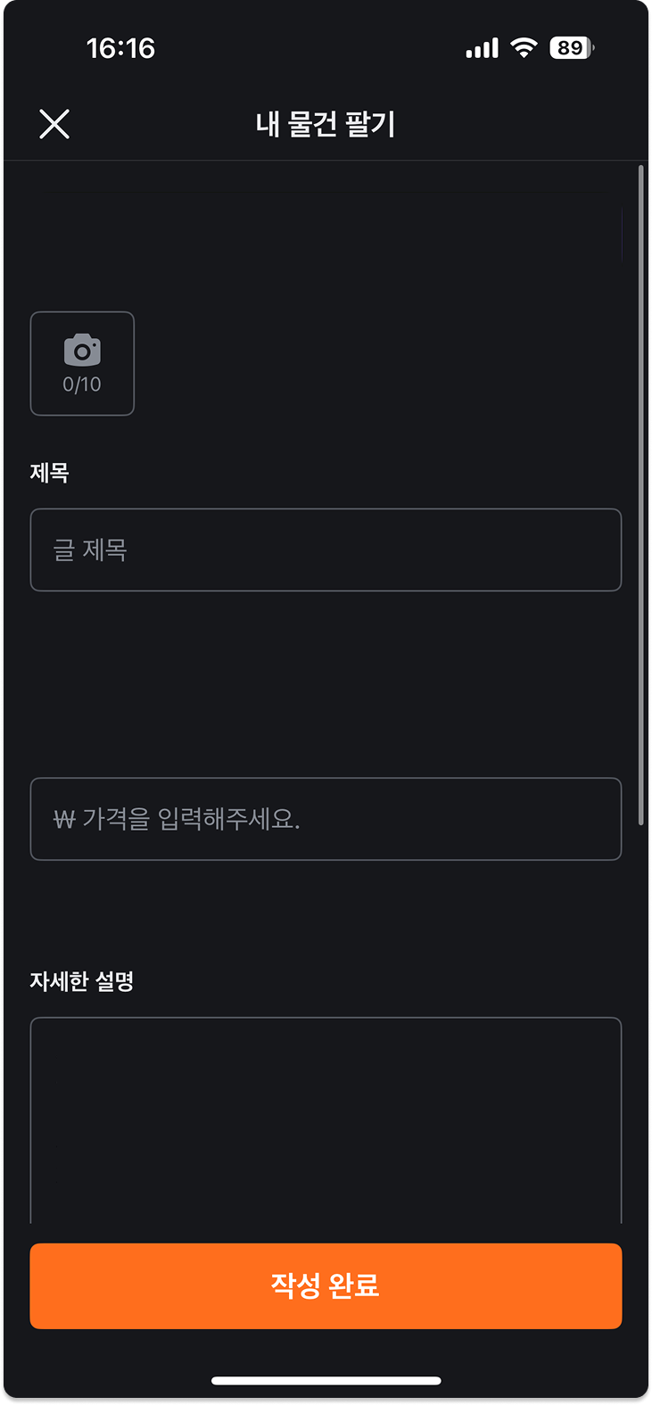The width and height of the screenshot is (652, 1405).
Task: Submit the listing with 작성 완료
Action: 326,1285
